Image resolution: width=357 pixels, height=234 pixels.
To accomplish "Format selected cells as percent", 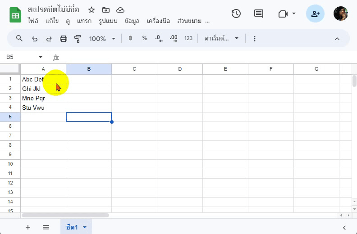I will [145, 39].
